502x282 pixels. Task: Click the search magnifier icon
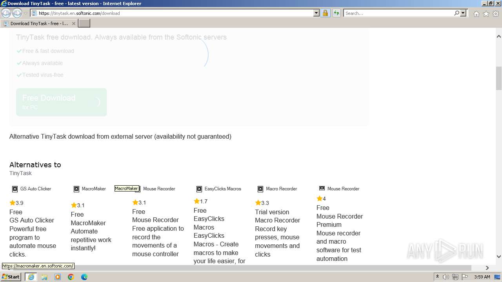(x=457, y=13)
